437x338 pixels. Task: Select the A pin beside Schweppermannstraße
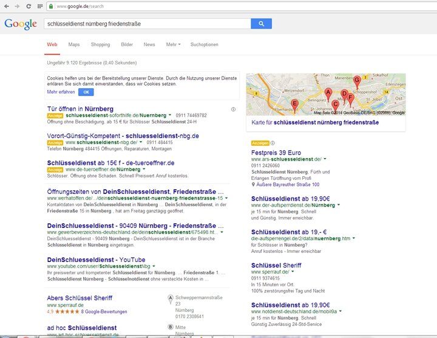click(171, 298)
